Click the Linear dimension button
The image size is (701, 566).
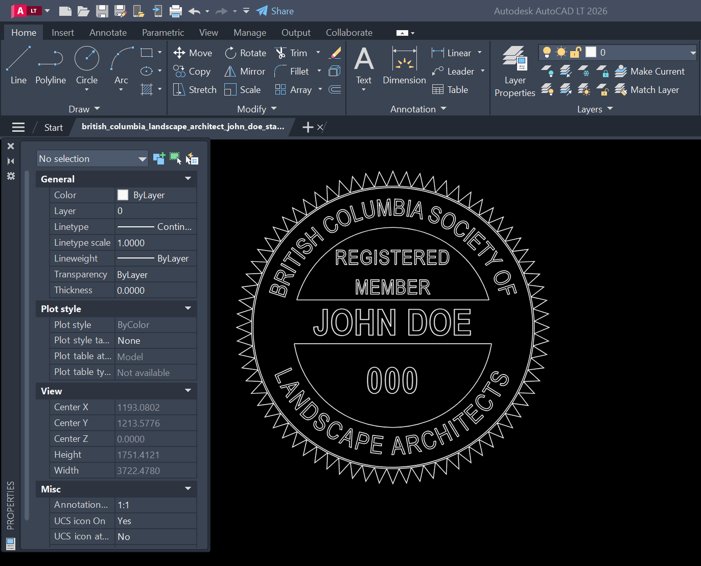pos(452,53)
